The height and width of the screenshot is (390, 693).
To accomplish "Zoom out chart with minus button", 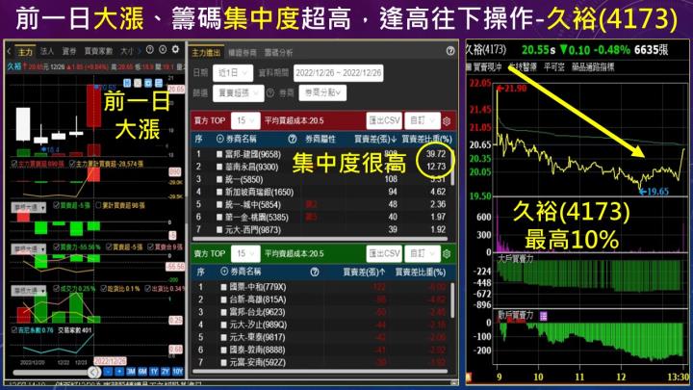I will click(x=108, y=372).
